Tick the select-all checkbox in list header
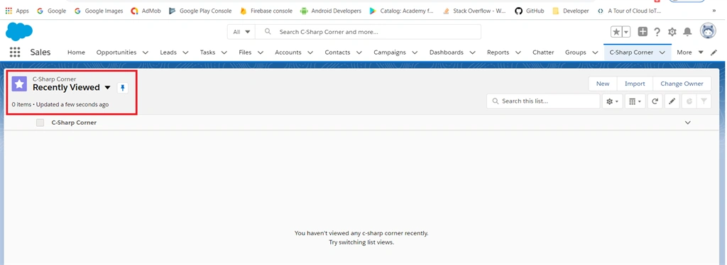The width and height of the screenshot is (727, 265). point(40,123)
